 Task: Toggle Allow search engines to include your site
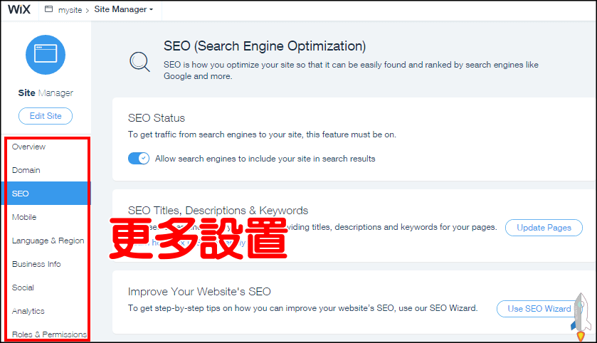click(138, 158)
